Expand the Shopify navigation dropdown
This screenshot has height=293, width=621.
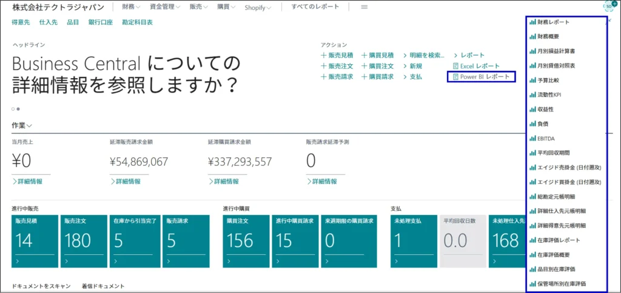pyautogui.click(x=258, y=8)
